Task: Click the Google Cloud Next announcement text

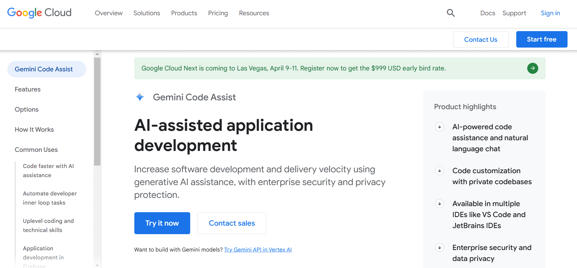Action: click(293, 68)
